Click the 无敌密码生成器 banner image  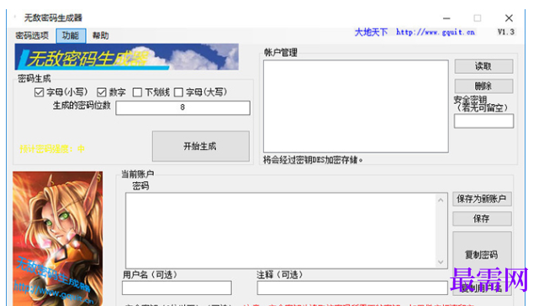(x=127, y=57)
